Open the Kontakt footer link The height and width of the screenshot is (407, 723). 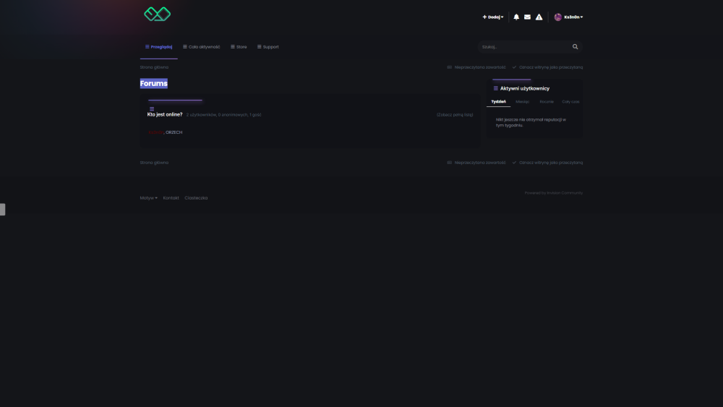pos(171,198)
